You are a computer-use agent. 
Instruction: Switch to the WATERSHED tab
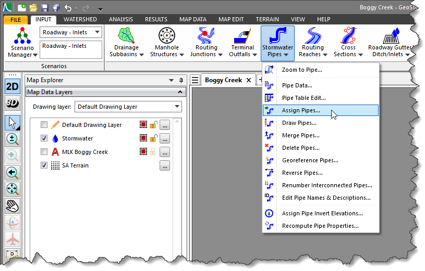coord(80,19)
